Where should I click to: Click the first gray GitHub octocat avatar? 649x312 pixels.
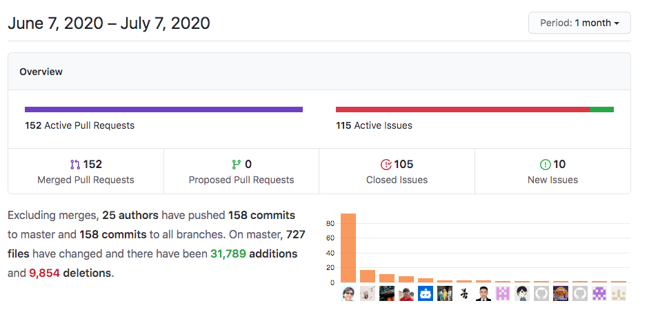(541, 294)
